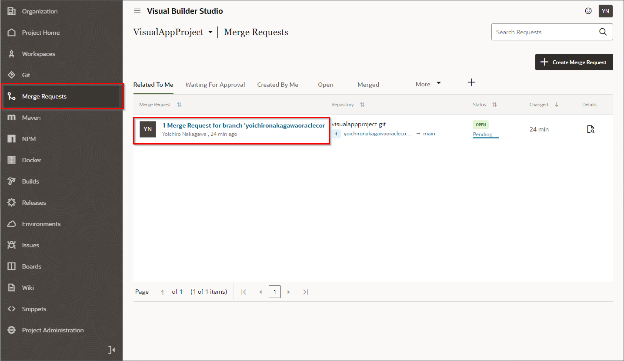Sort by Repository column
Screen dimensions: 624x361
point(362,105)
